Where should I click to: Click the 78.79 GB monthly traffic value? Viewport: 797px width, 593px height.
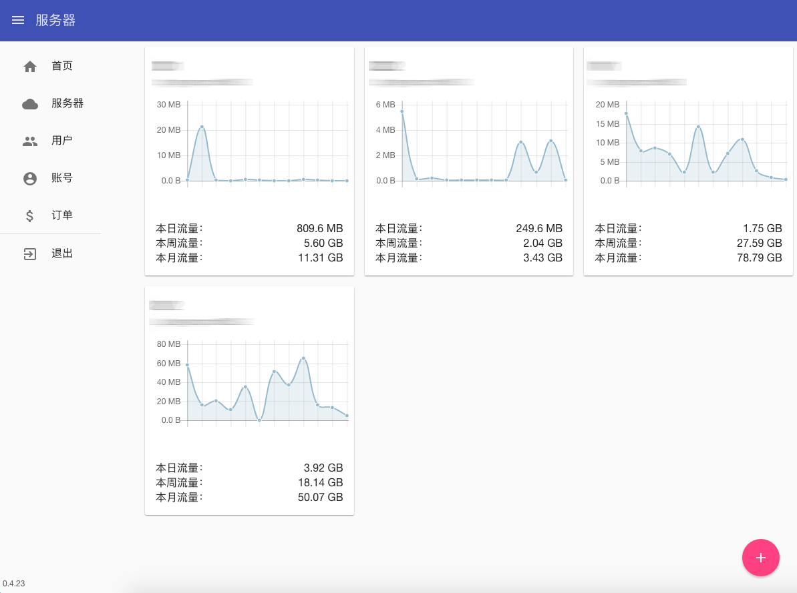pyautogui.click(x=760, y=258)
